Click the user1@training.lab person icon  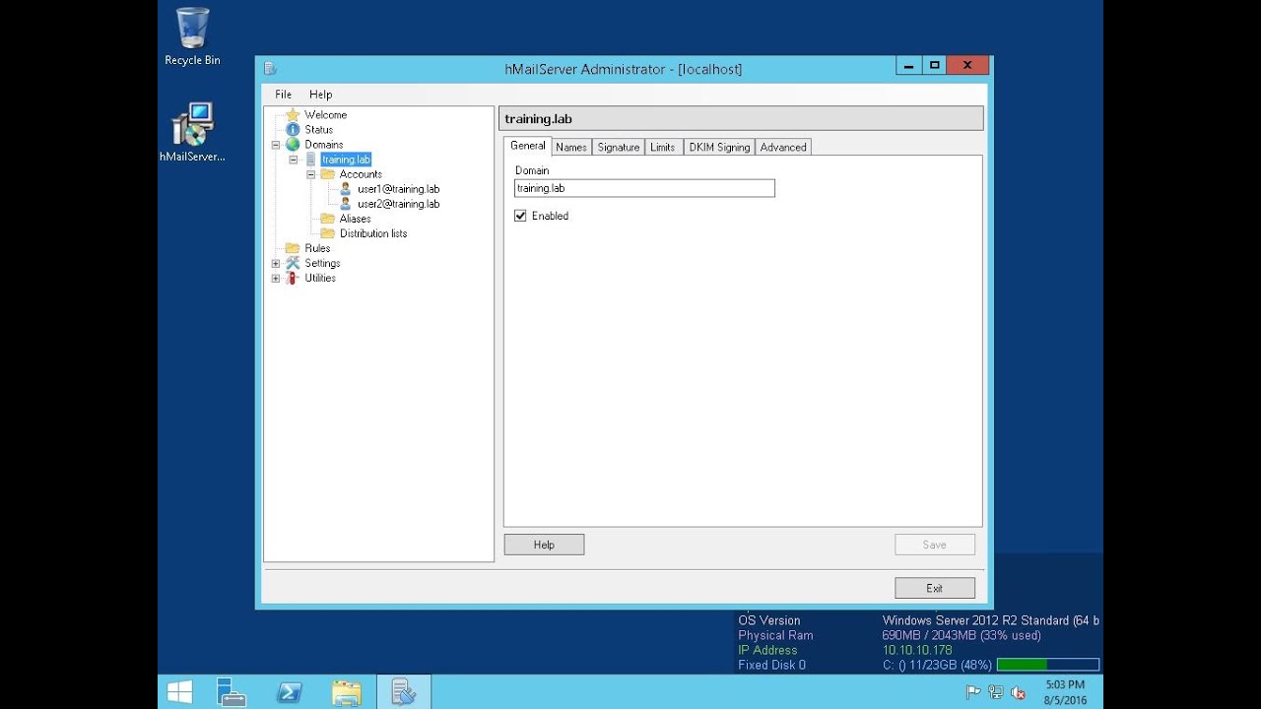346,189
